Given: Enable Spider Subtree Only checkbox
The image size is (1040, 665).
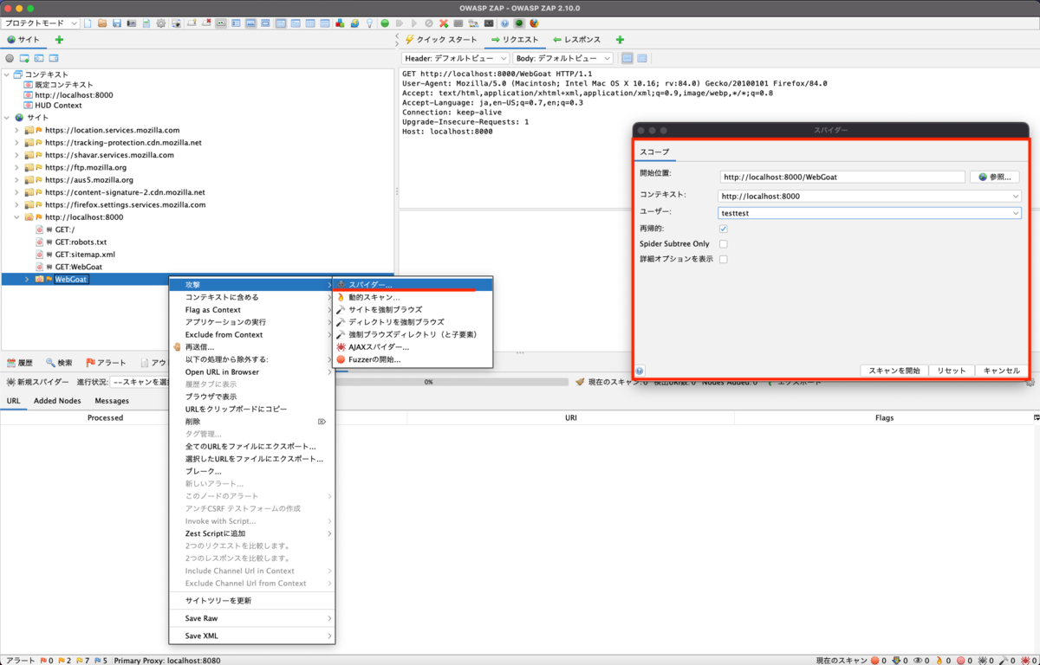Looking at the screenshot, I should pos(724,244).
